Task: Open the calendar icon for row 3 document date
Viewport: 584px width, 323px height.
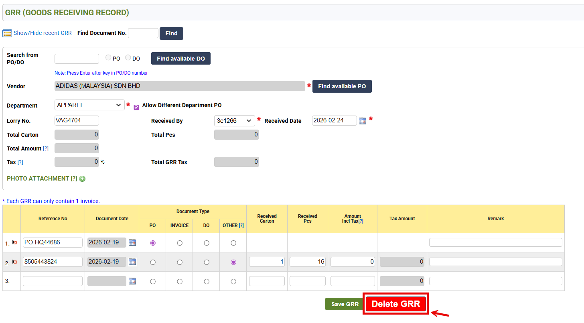Action: (132, 281)
